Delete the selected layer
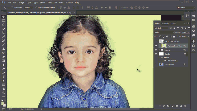Screen dimensions: 197x111 pyautogui.click(x=185, y=106)
